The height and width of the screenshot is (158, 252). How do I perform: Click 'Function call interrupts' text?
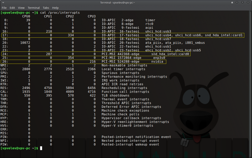pyautogui.click(x=125, y=92)
